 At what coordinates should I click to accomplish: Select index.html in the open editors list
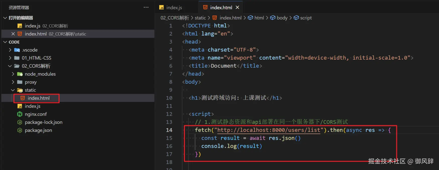[78, 34]
